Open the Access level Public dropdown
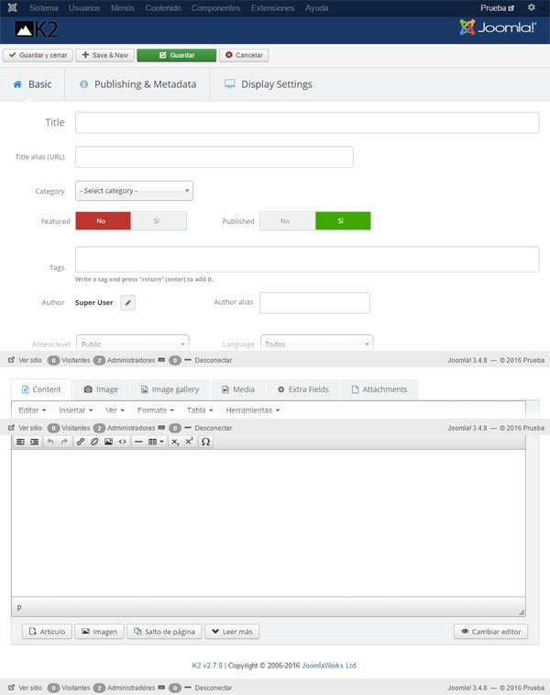The height and width of the screenshot is (695, 550). pyautogui.click(x=133, y=344)
